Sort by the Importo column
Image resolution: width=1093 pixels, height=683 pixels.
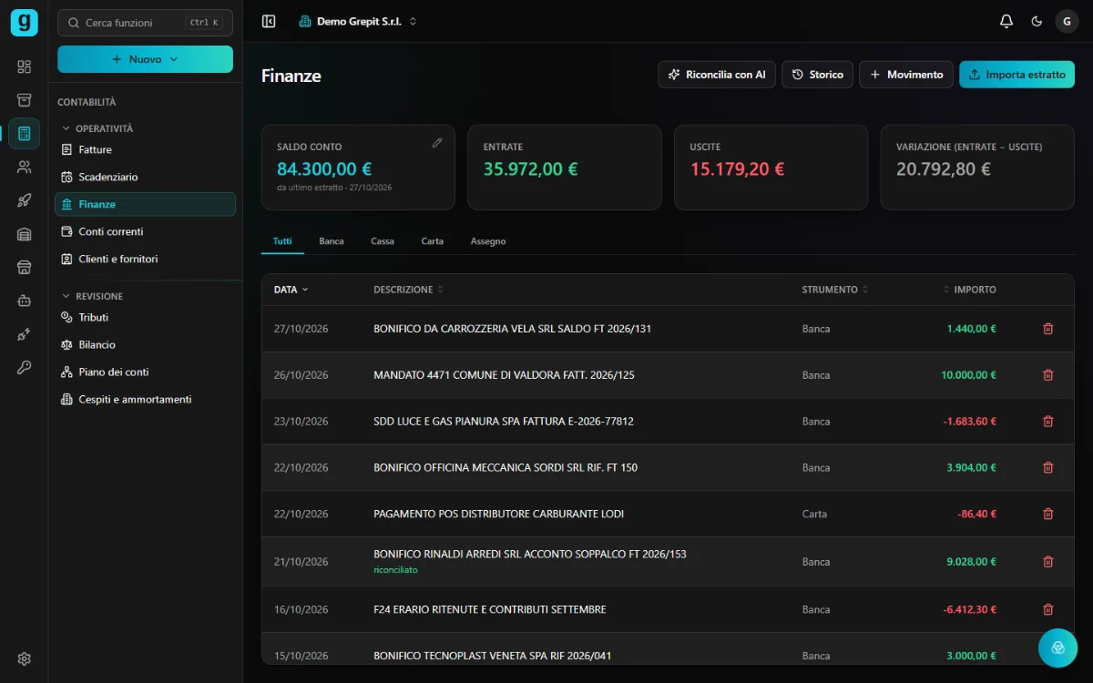point(969,290)
